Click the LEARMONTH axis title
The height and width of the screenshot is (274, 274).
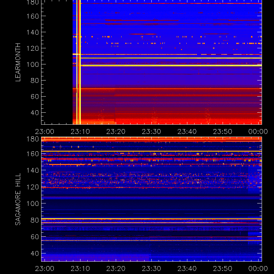click(18, 62)
